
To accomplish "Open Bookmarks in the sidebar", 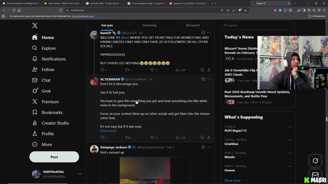I will point(47,112).
